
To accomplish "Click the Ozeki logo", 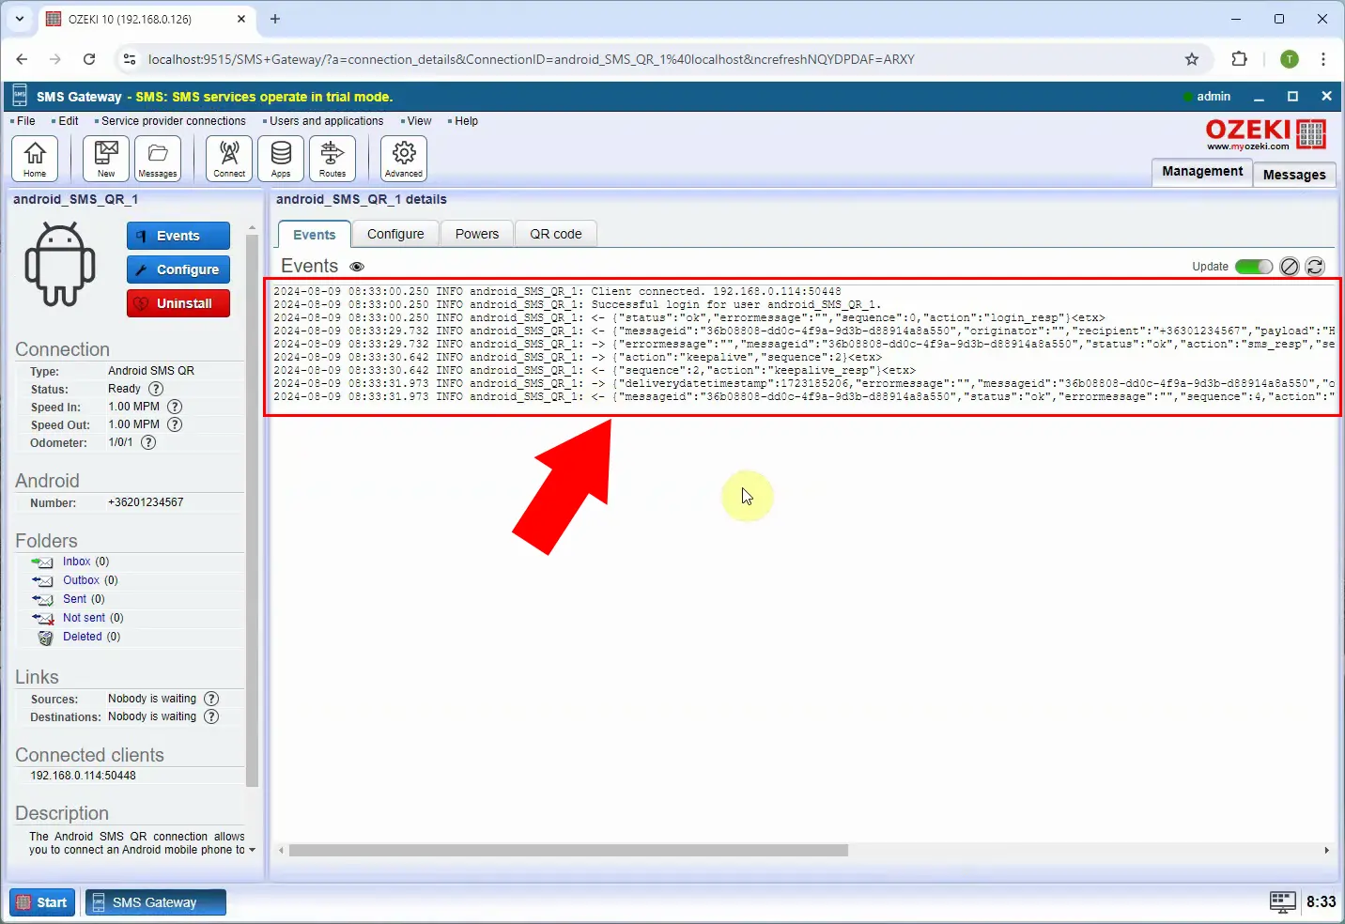I will (x=1266, y=134).
